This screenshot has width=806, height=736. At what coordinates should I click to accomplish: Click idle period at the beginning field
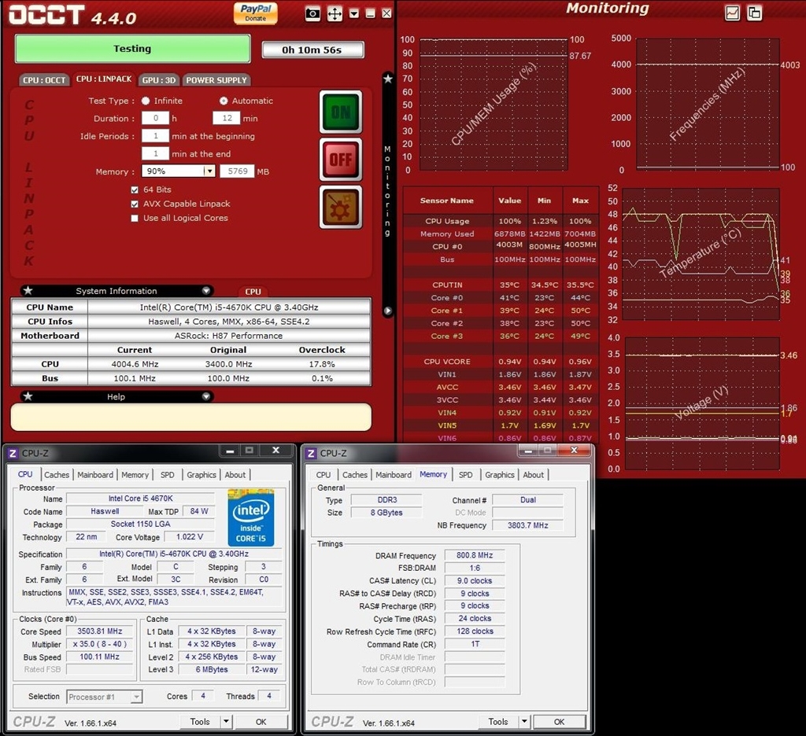(155, 136)
